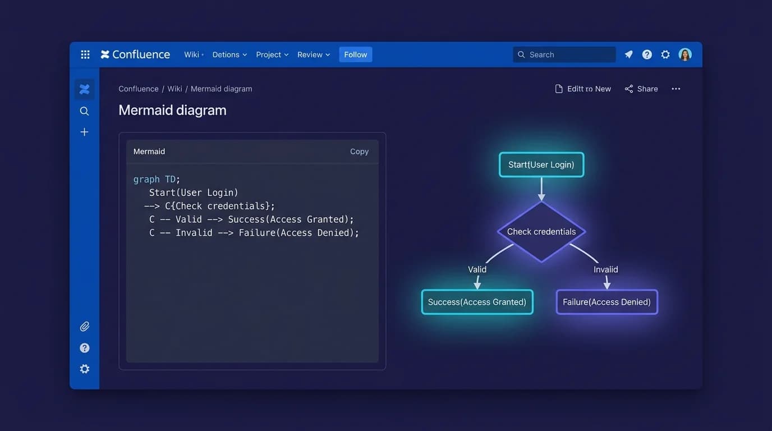Copy the Mermaid code block
The image size is (772, 431).
pyautogui.click(x=359, y=151)
